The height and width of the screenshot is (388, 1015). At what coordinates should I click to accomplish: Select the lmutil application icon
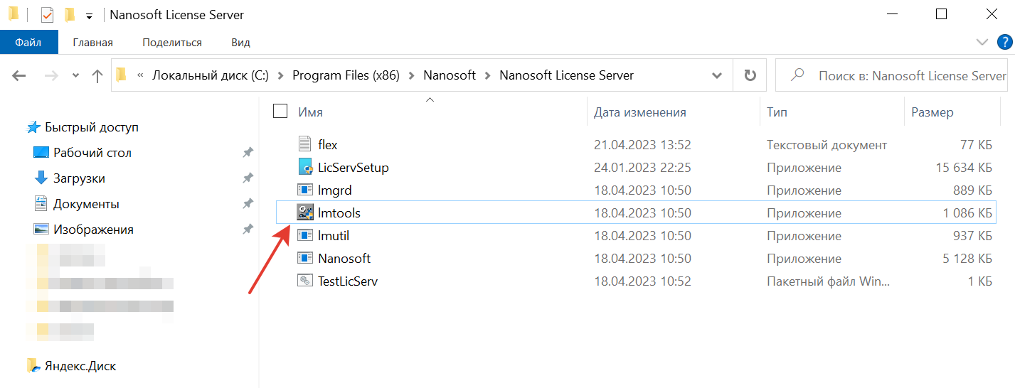pyautogui.click(x=305, y=235)
